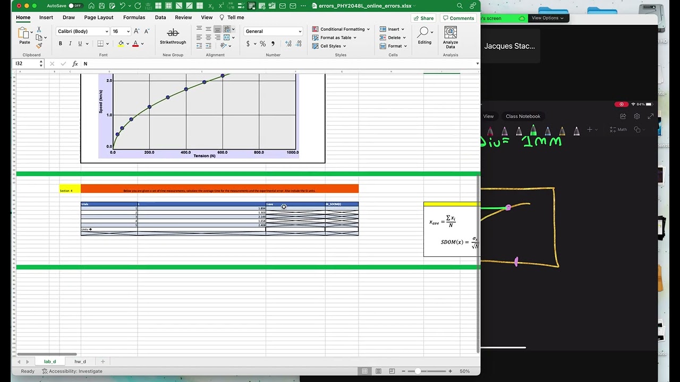Click Tell me search box
Screen dimensions: 680x382
tap(233, 18)
